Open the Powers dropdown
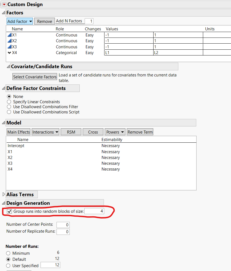The height and width of the screenshot is (271, 231). [115, 132]
